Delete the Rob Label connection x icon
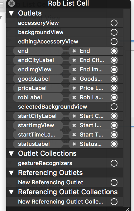Image resolution: width=134 pixels, height=211 pixels. pos(74,97)
